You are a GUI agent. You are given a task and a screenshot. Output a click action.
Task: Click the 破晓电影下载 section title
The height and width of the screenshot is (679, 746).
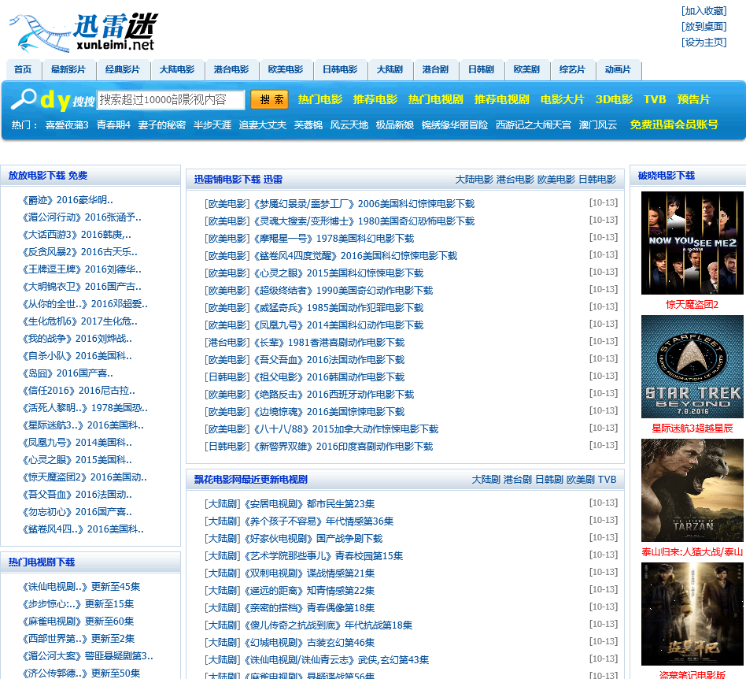666,176
